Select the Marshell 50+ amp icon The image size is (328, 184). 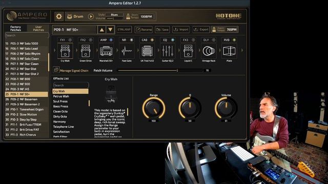click(106, 51)
